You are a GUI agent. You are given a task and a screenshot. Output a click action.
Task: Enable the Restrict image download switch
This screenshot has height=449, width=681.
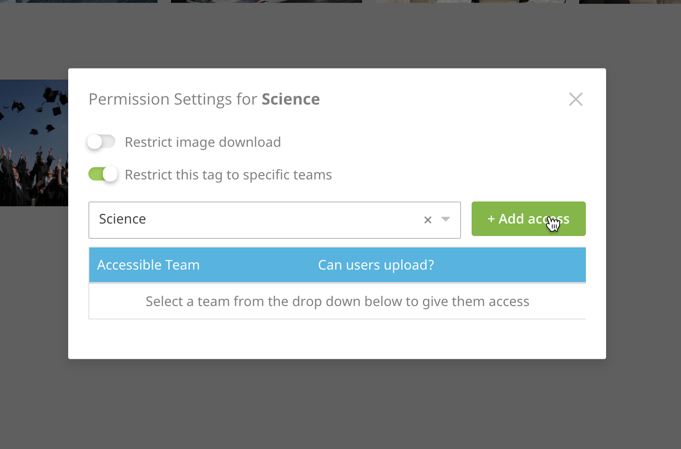(x=101, y=142)
